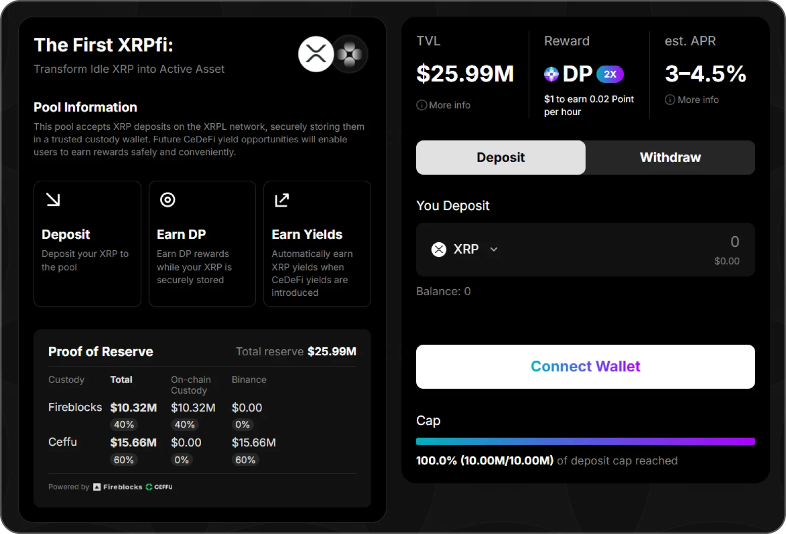
Task: Expand the XRP token dropdown chevron
Action: tap(494, 249)
